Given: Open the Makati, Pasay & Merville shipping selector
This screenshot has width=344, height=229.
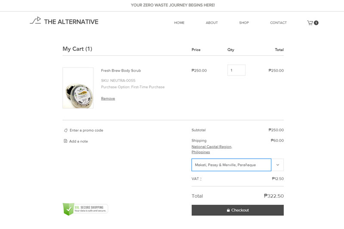Looking at the screenshot, I should [x=231, y=165].
